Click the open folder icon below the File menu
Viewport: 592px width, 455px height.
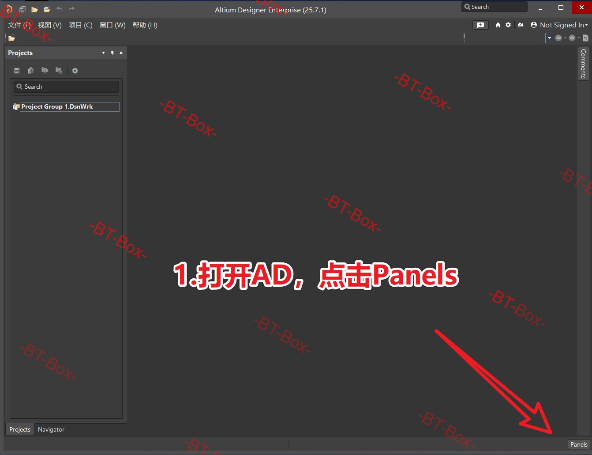click(x=11, y=38)
